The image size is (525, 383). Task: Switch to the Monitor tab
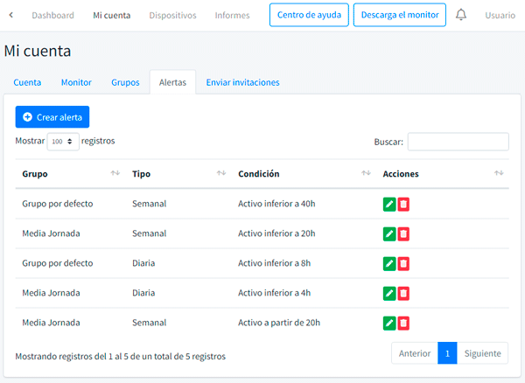tap(76, 82)
